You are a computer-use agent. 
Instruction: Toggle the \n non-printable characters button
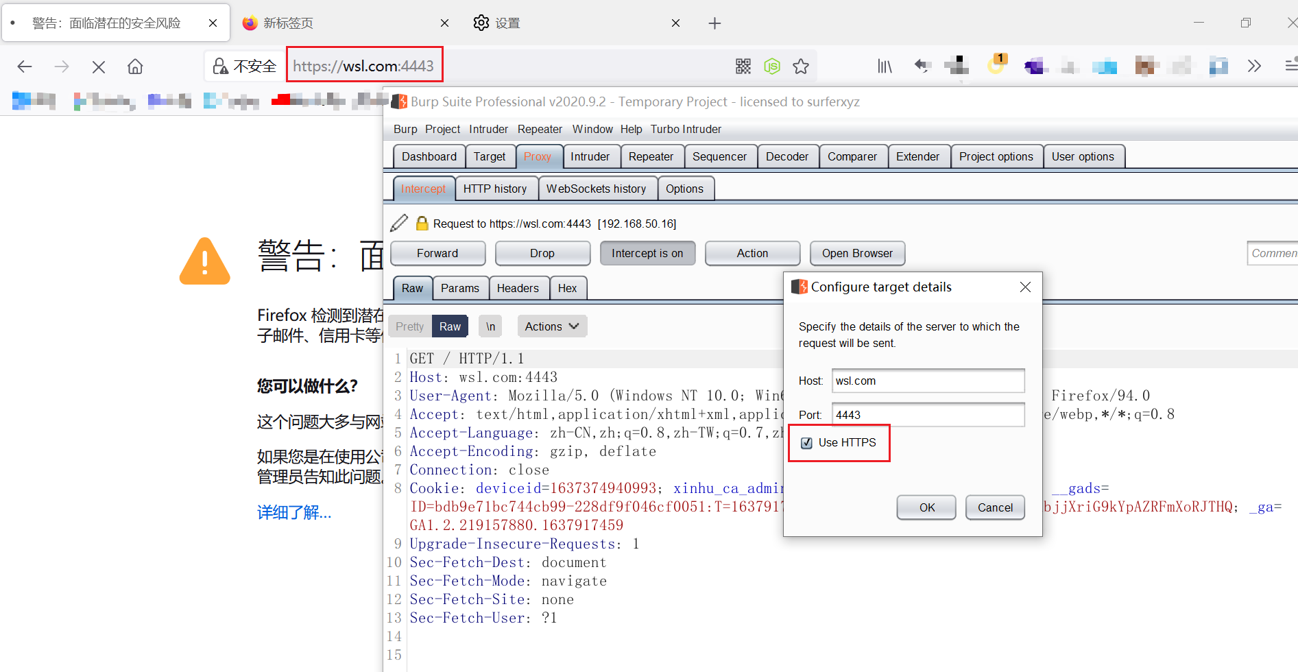click(491, 326)
